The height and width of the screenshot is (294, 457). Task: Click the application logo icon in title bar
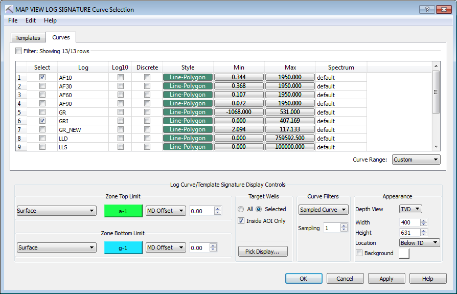point(9,9)
